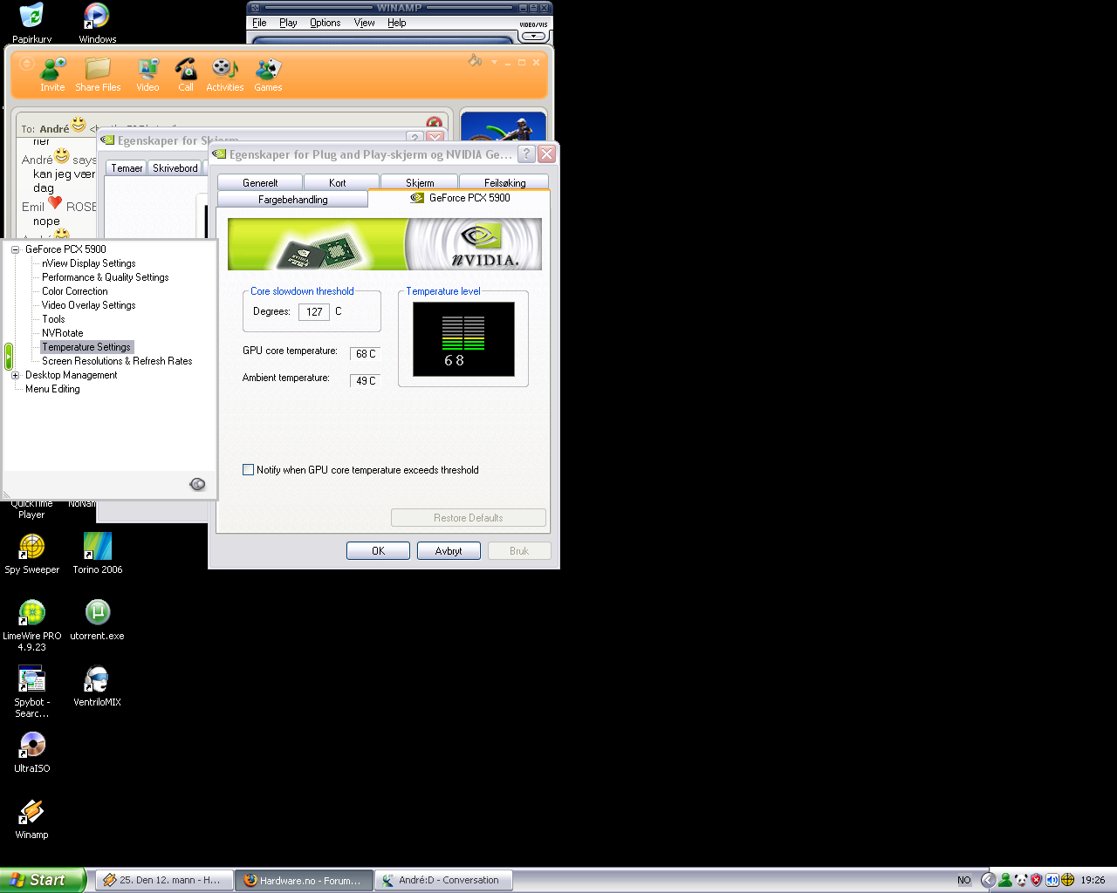Collapse the GeForce PCX 5900 tree node
Viewport: 1117px width, 893px height.
click(15, 249)
